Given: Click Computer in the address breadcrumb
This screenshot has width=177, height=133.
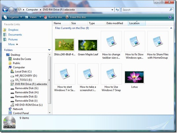Looking at the screenshot, I should [32, 10].
